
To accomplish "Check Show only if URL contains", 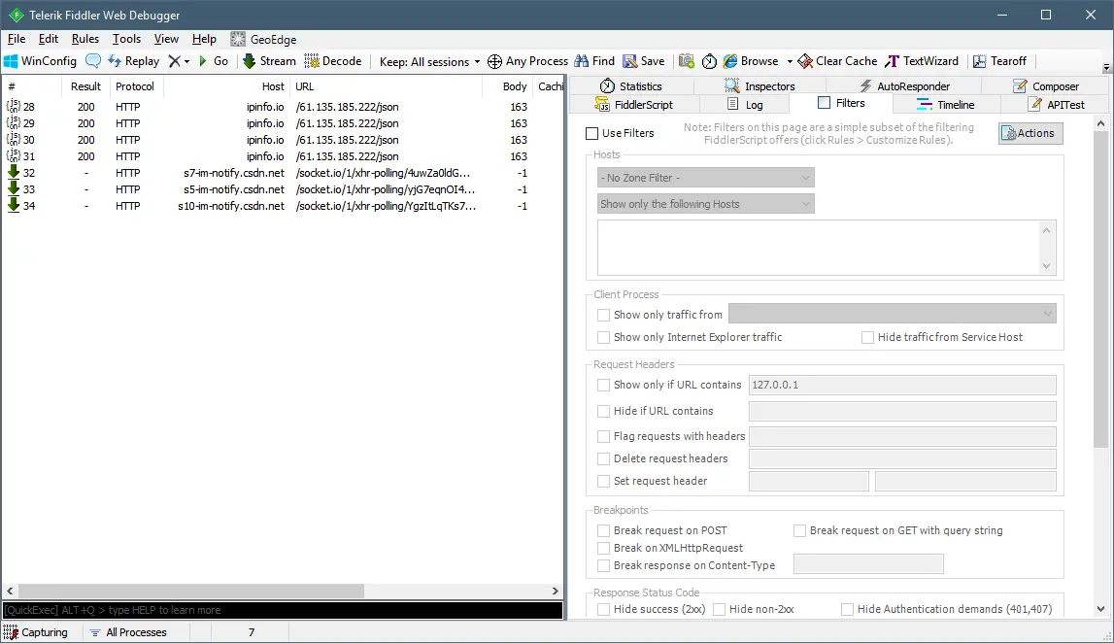I will pos(603,385).
